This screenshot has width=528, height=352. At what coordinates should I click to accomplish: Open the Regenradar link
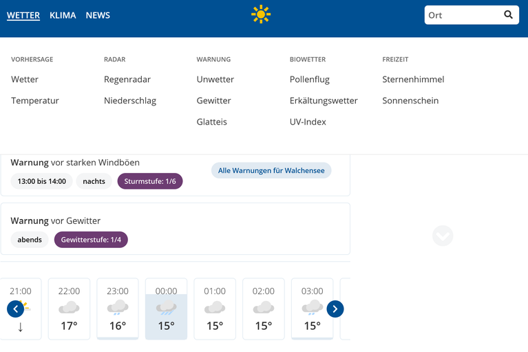(x=127, y=79)
